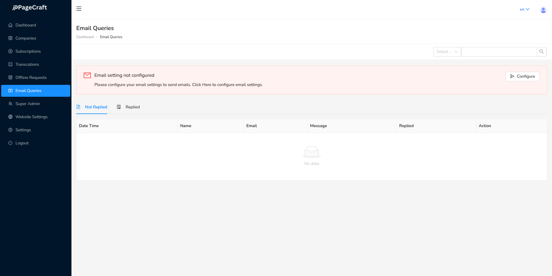This screenshot has width=552, height=276.
Task: Click the hamburger menu icon to collapse sidebar
Action: click(79, 9)
